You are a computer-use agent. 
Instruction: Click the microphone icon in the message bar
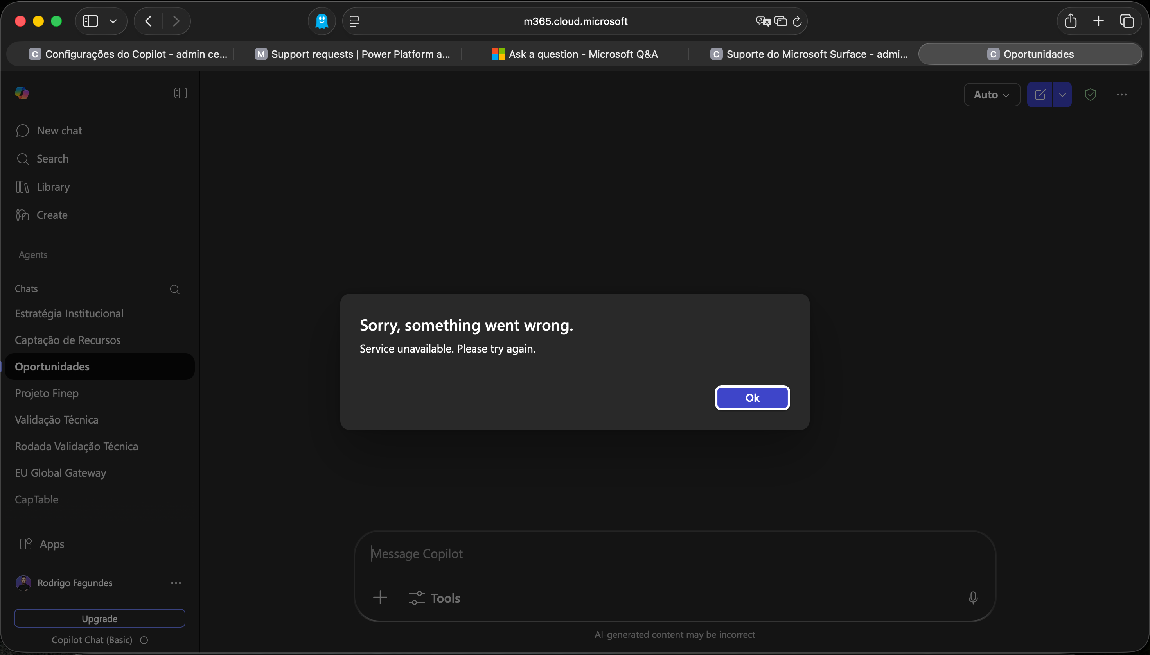972,598
